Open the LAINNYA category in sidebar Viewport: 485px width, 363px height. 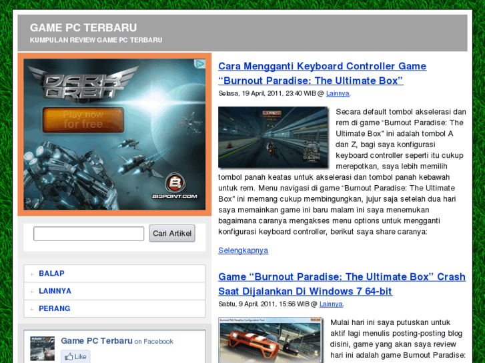[x=55, y=291]
